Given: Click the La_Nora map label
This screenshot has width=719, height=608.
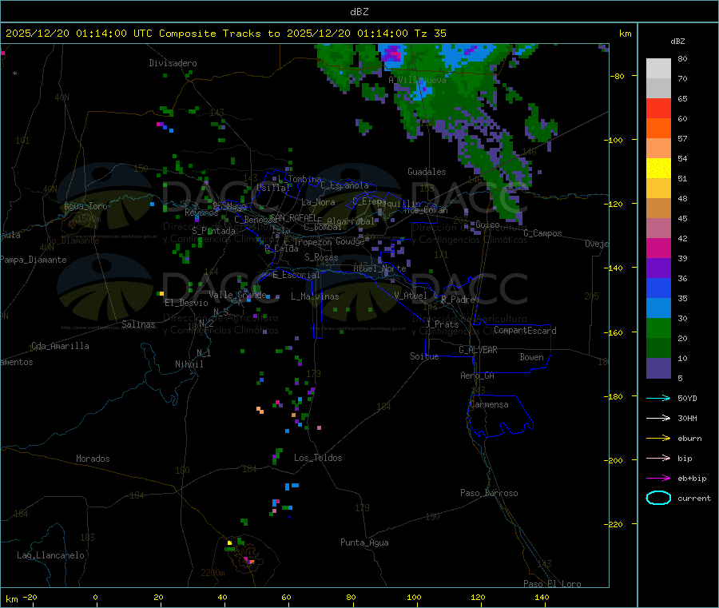Looking at the screenshot, I should coord(318,202).
